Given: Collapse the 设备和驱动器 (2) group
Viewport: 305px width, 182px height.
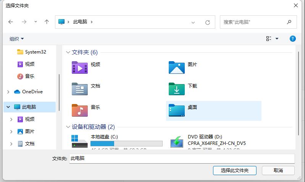Looking at the screenshot, I should point(68,127).
